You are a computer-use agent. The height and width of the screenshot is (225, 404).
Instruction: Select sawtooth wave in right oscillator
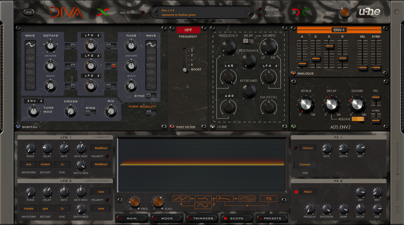pyautogui.click(x=151, y=44)
